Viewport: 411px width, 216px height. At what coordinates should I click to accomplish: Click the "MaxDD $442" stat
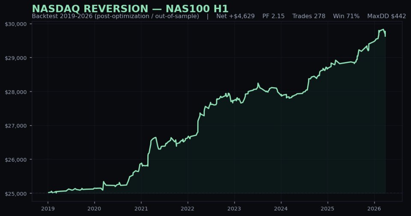pos(387,16)
